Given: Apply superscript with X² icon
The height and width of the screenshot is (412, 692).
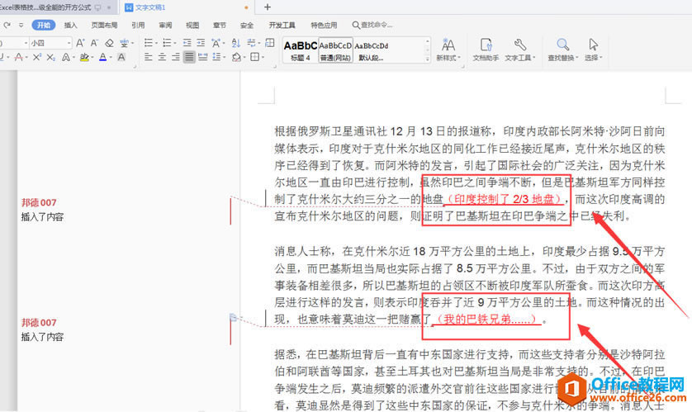Looking at the screenshot, I should click(x=37, y=57).
